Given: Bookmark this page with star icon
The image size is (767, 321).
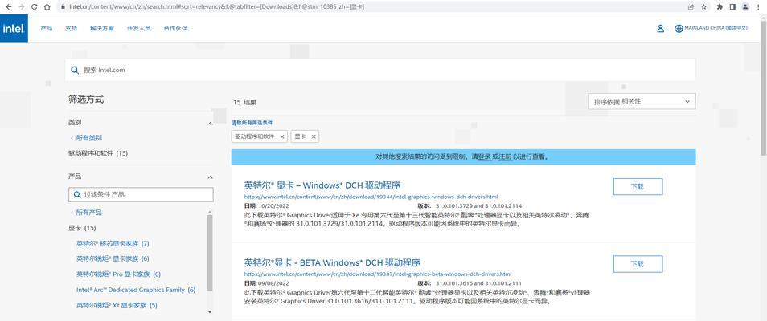Looking at the screenshot, I should point(704,7).
